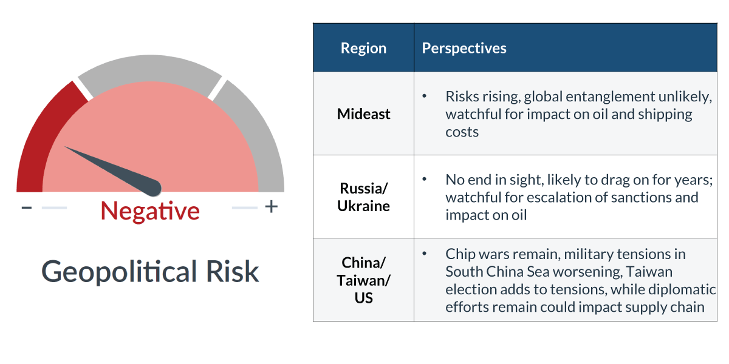
Task: Select the Mideast region cell
Action: click(363, 114)
